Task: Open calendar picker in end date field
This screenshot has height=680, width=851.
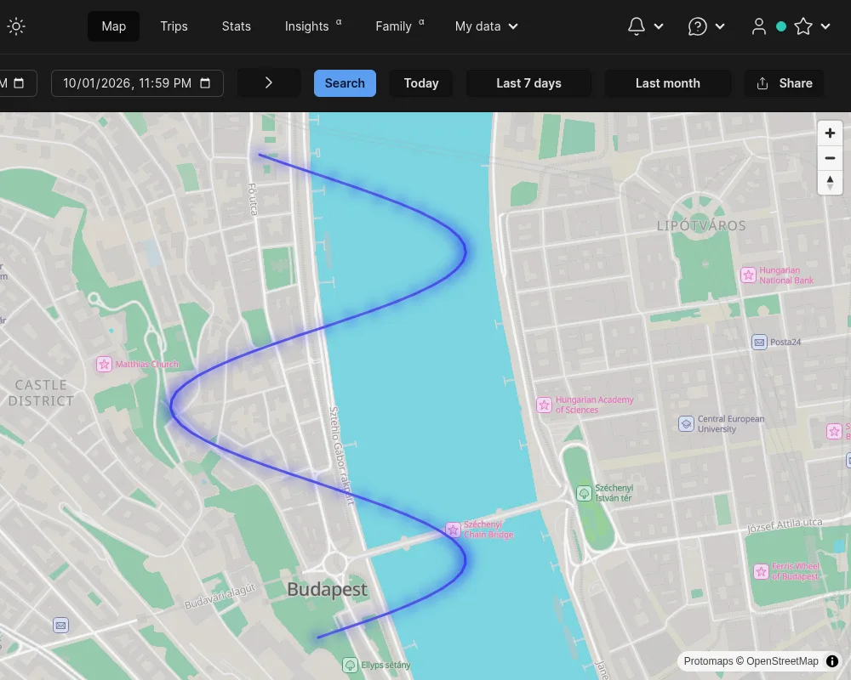Action: [205, 83]
